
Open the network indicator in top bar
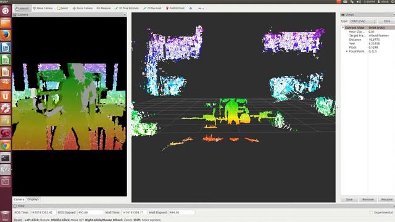pyautogui.click(x=352, y=2)
